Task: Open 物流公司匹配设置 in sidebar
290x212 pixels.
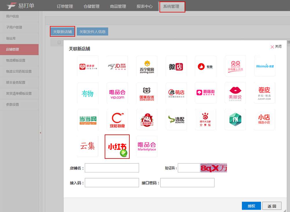Action: tap(19, 72)
